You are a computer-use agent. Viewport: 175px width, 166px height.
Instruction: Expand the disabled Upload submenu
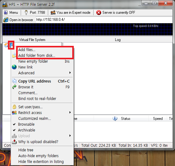tap(42, 136)
